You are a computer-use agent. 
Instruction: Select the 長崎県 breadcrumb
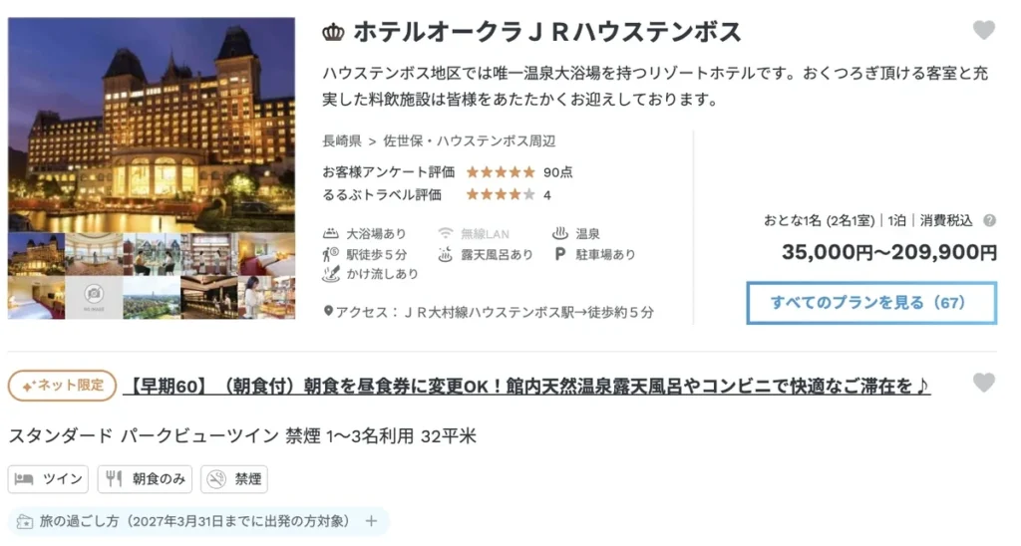click(x=342, y=140)
